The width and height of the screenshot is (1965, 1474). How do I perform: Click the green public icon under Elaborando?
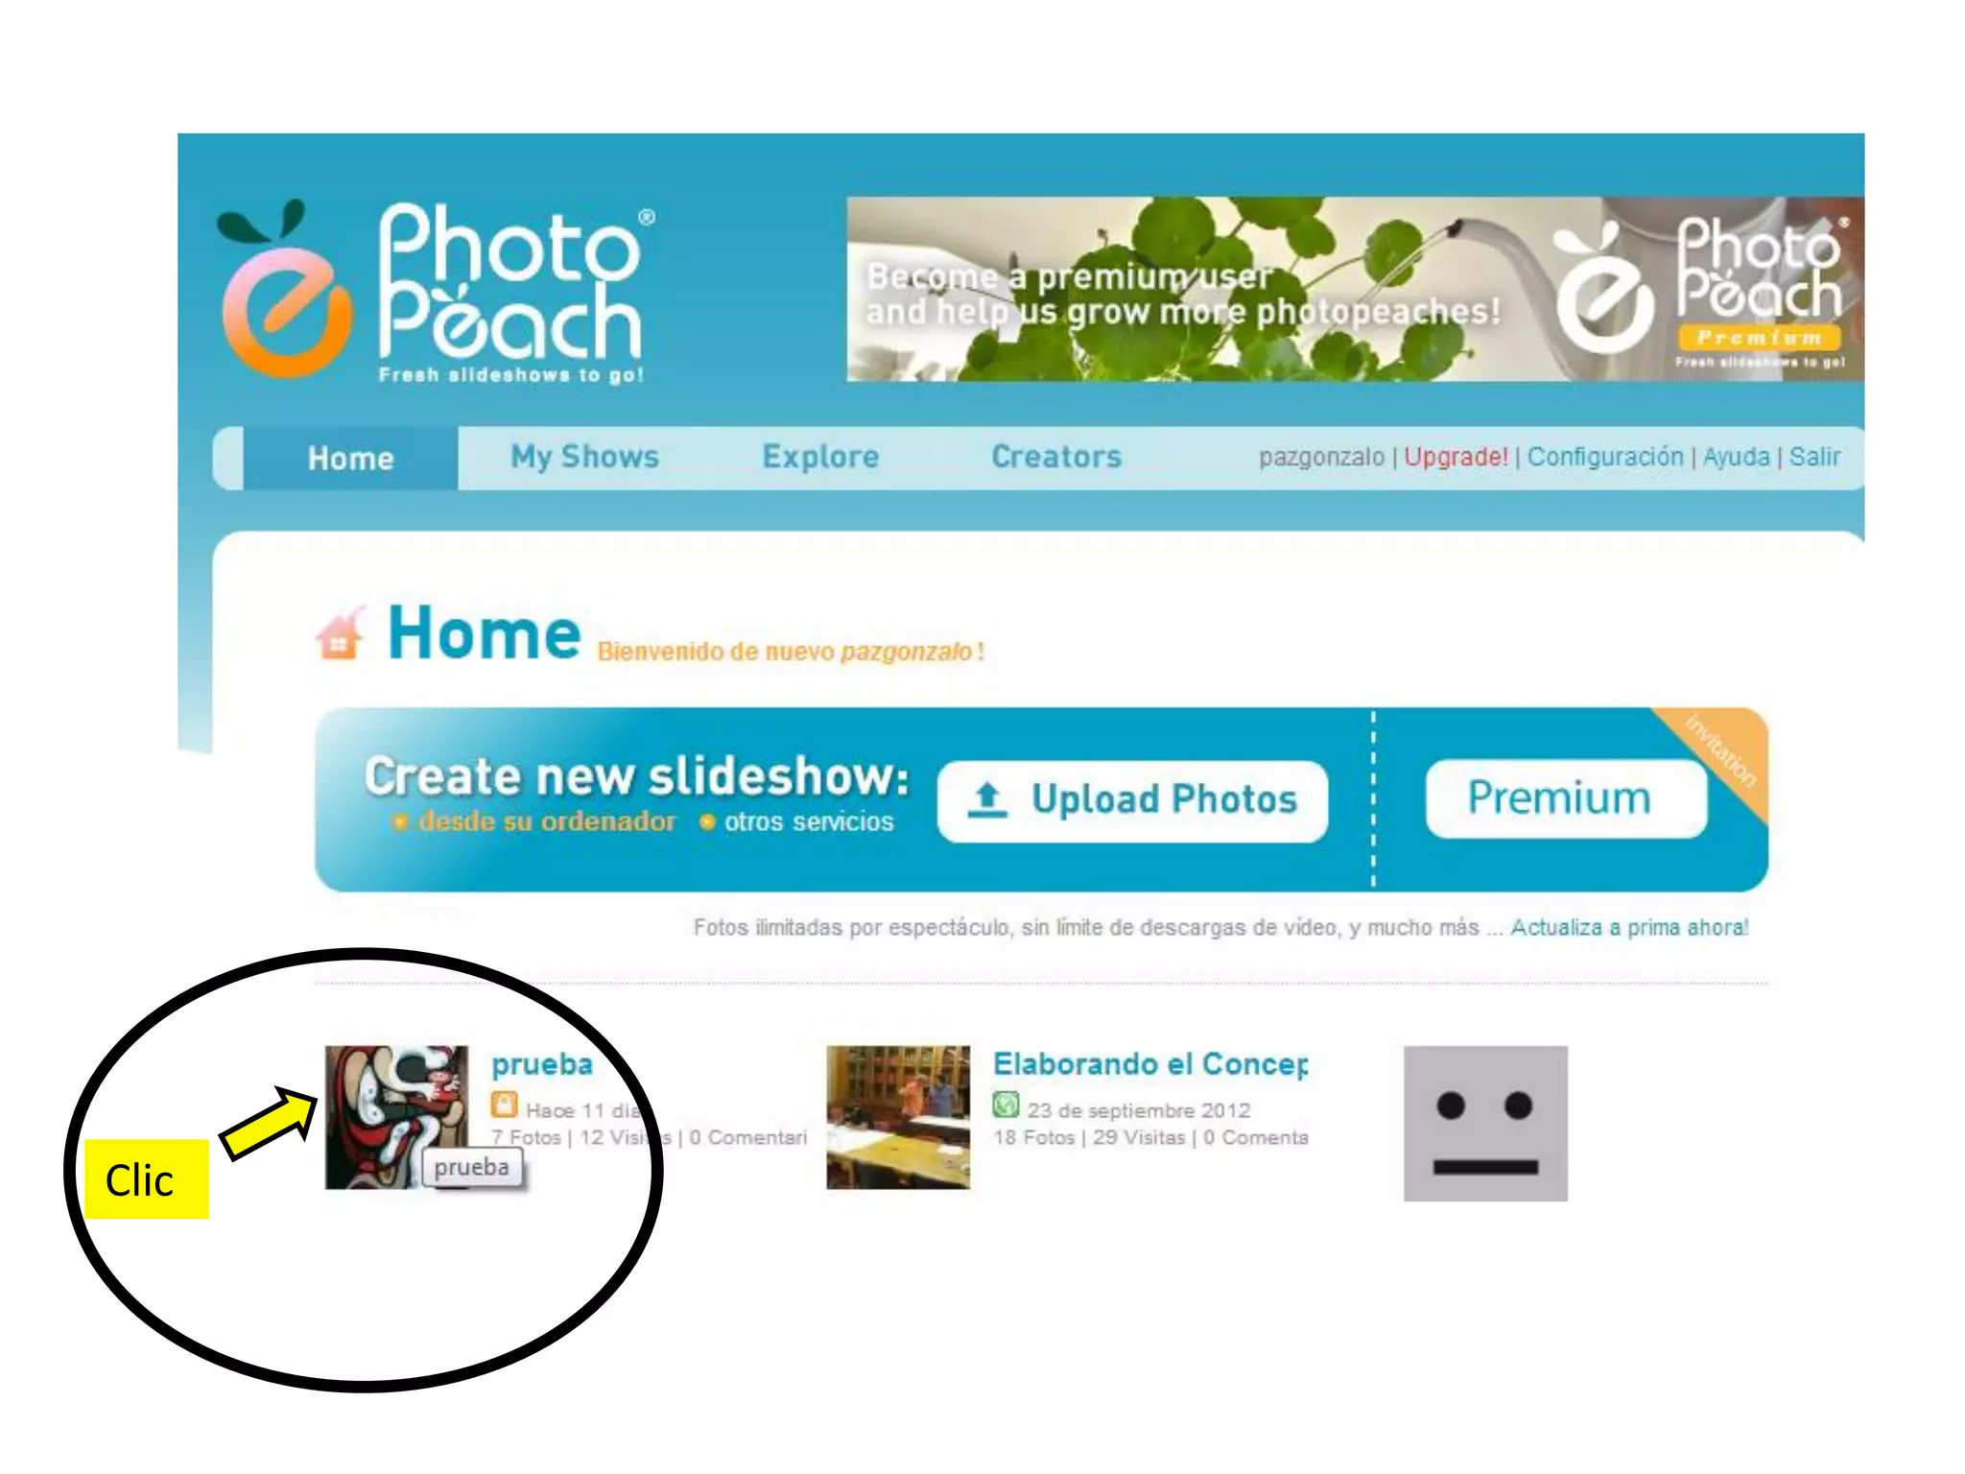1006,1105
